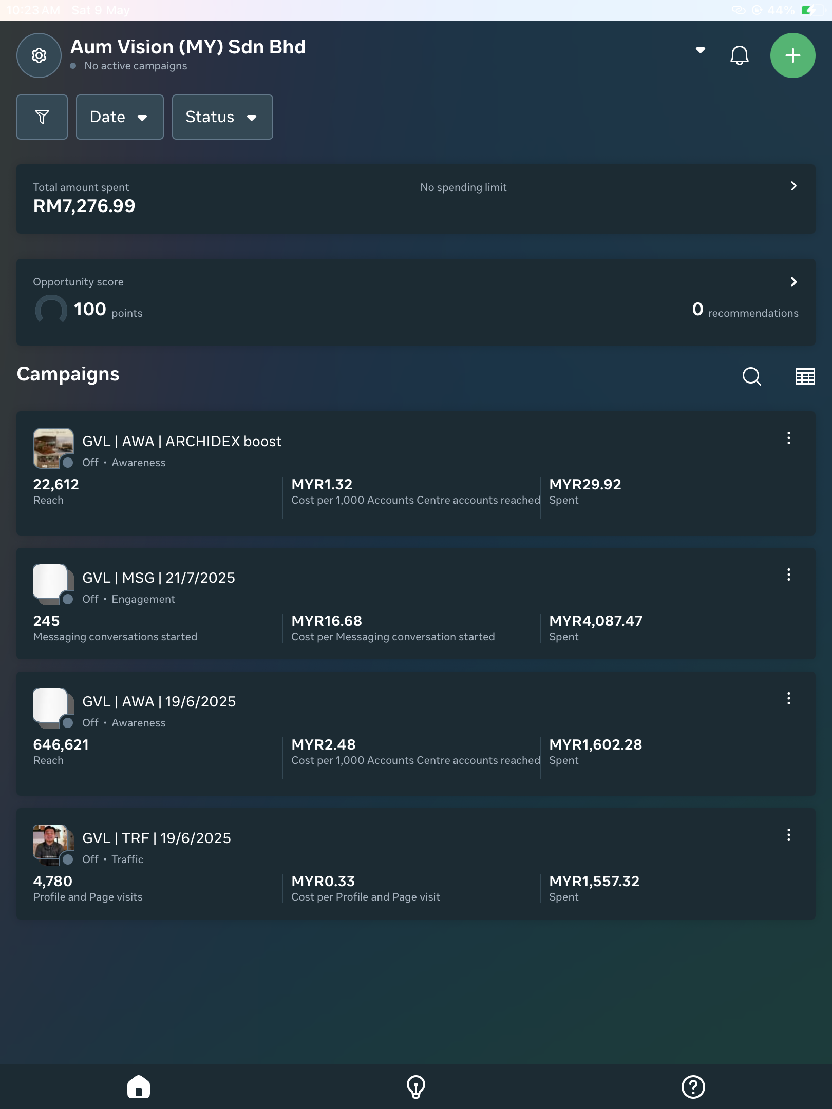Open the GVL | AWA | 19/6/2025 campaign

[x=416, y=734]
